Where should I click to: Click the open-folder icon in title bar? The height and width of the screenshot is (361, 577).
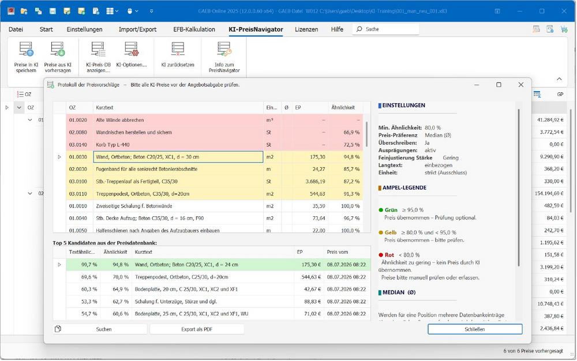click(24, 11)
